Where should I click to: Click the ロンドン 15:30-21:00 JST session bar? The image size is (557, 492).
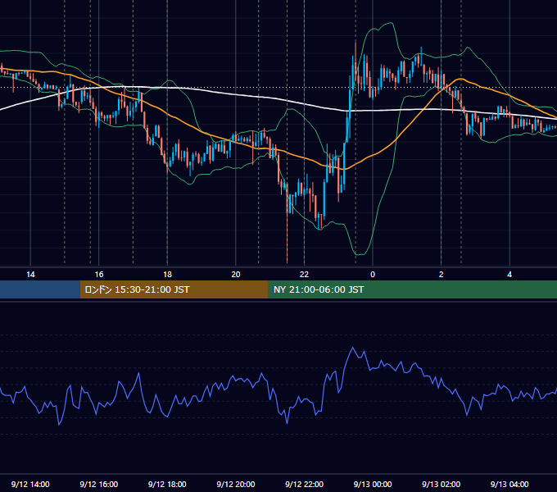point(174,289)
